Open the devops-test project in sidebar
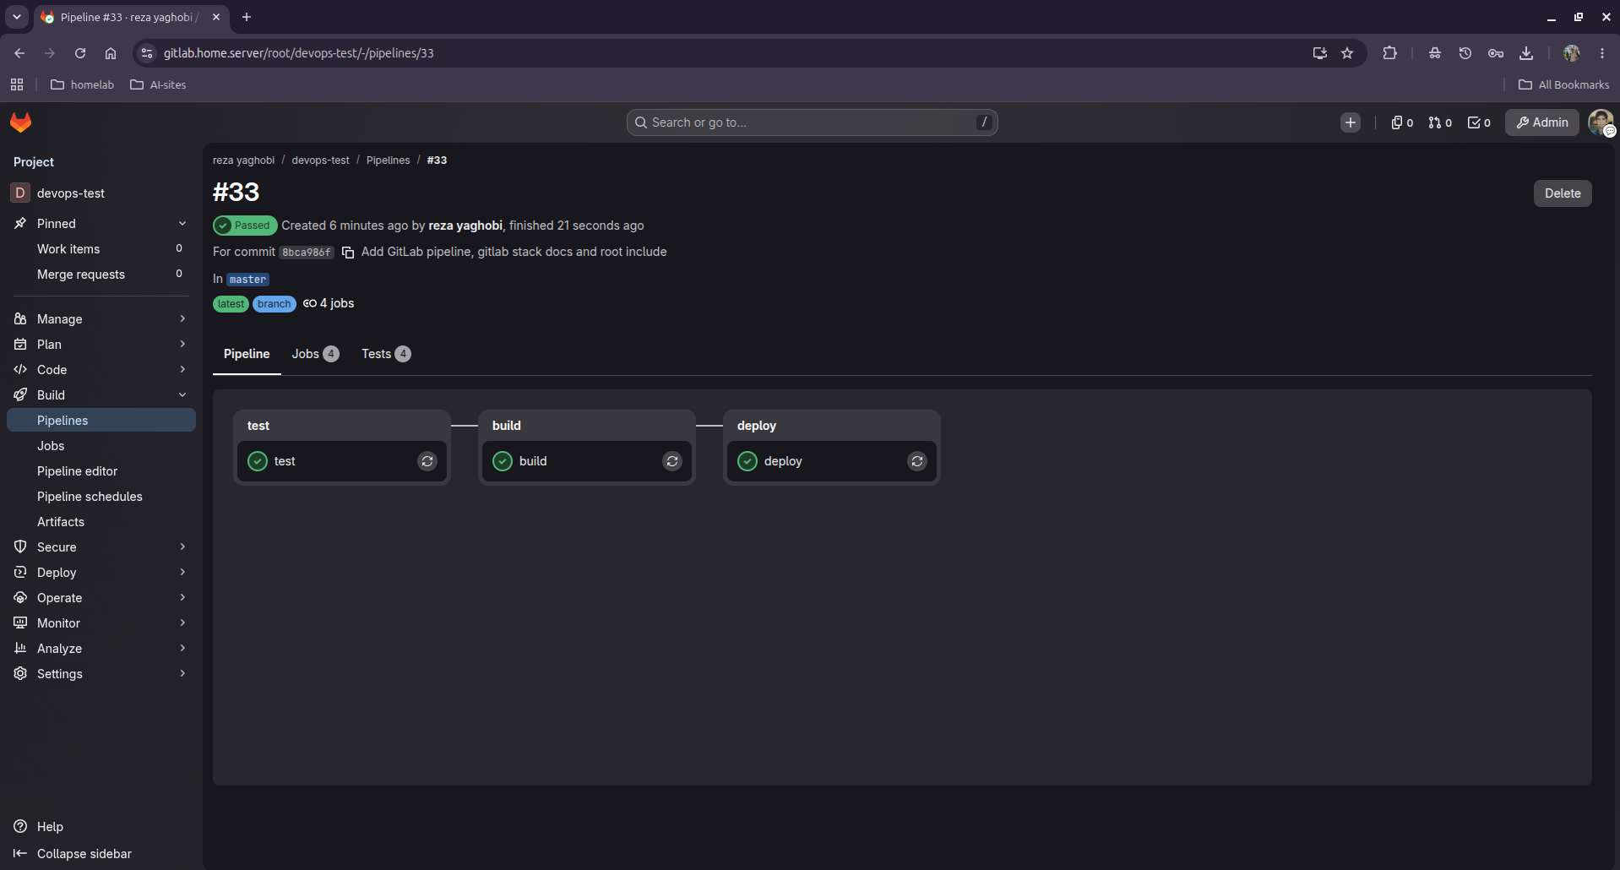Viewport: 1620px width, 870px height. point(101,193)
